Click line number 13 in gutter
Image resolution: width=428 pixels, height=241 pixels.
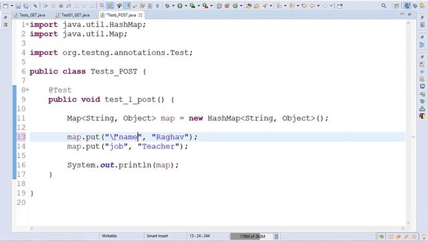(21, 137)
